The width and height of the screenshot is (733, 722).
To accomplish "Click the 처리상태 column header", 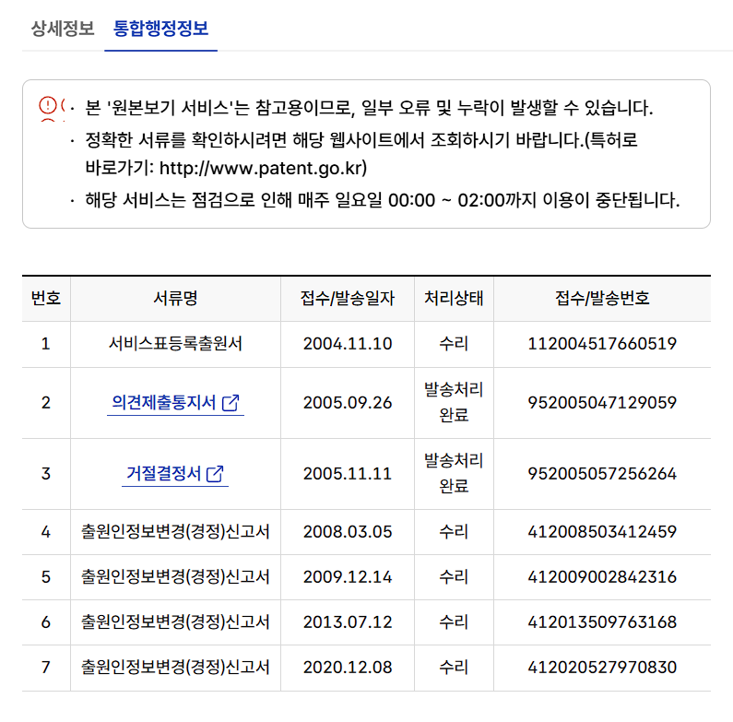I will pyautogui.click(x=454, y=299).
